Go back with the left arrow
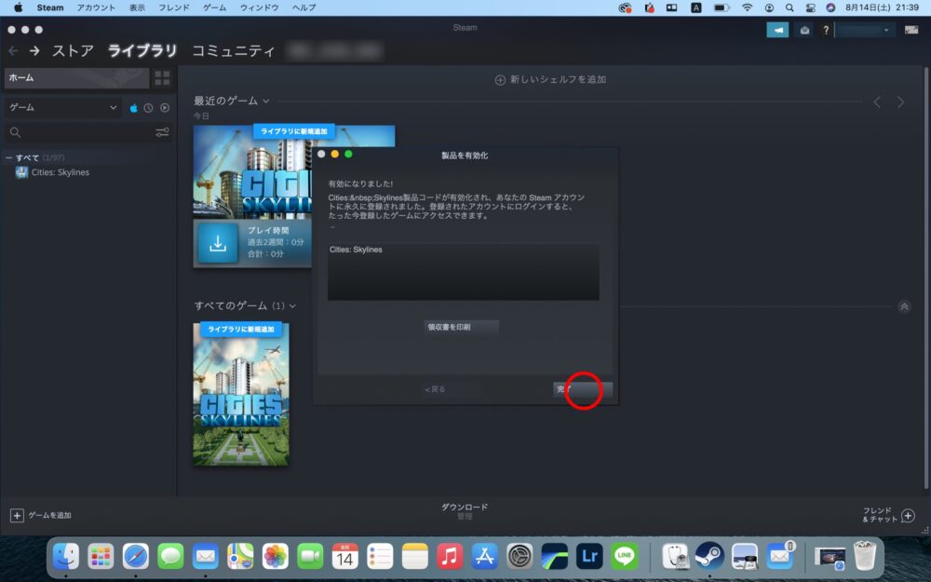 (x=13, y=51)
